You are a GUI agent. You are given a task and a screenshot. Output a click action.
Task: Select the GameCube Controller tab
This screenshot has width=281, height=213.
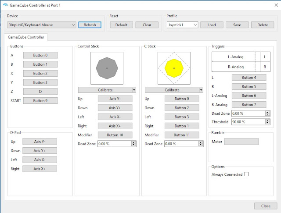coord(26,37)
